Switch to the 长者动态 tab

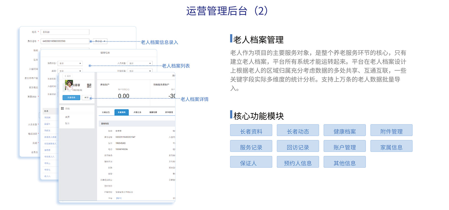click(106, 112)
